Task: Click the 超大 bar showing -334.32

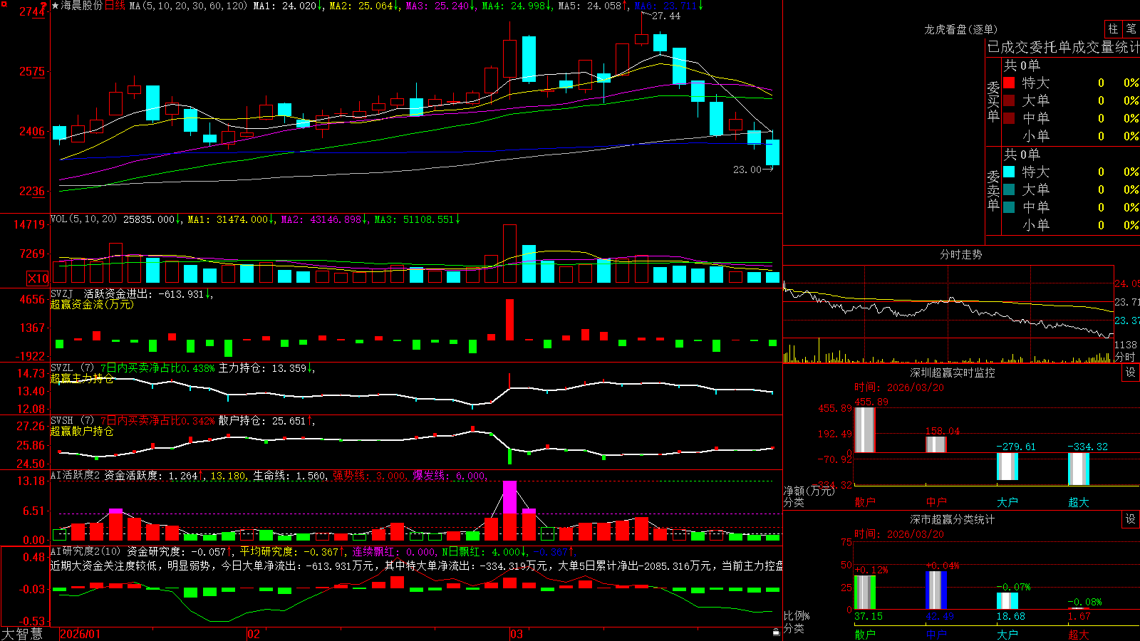Action: click(x=1079, y=469)
